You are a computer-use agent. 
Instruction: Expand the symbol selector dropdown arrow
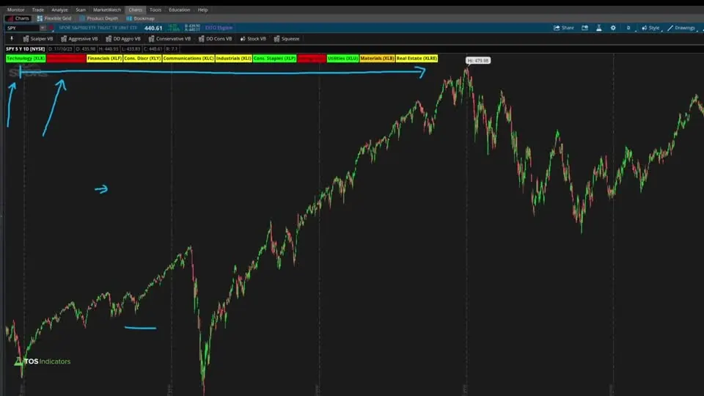[43, 28]
